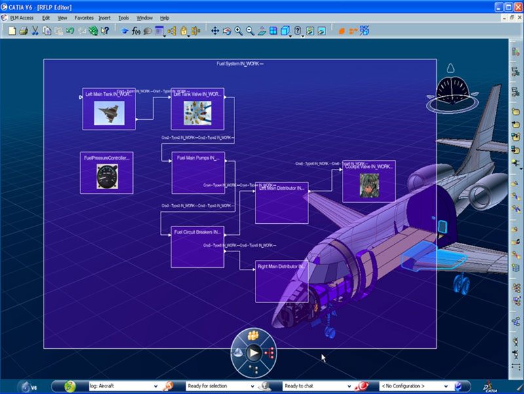Click the Zoom Out magnifier icon
Image resolution: width=524 pixels, height=394 pixels.
tap(250, 31)
